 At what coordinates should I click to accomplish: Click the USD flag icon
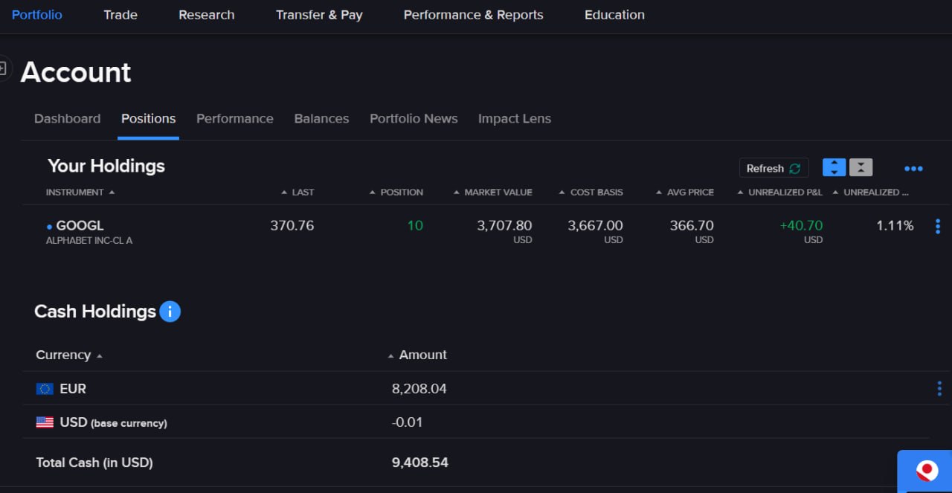(45, 422)
